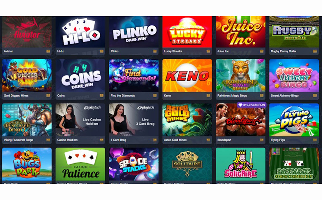322x200 pixels.
Task: Open Baccarat Zero Commission game tile
Action: point(294,164)
